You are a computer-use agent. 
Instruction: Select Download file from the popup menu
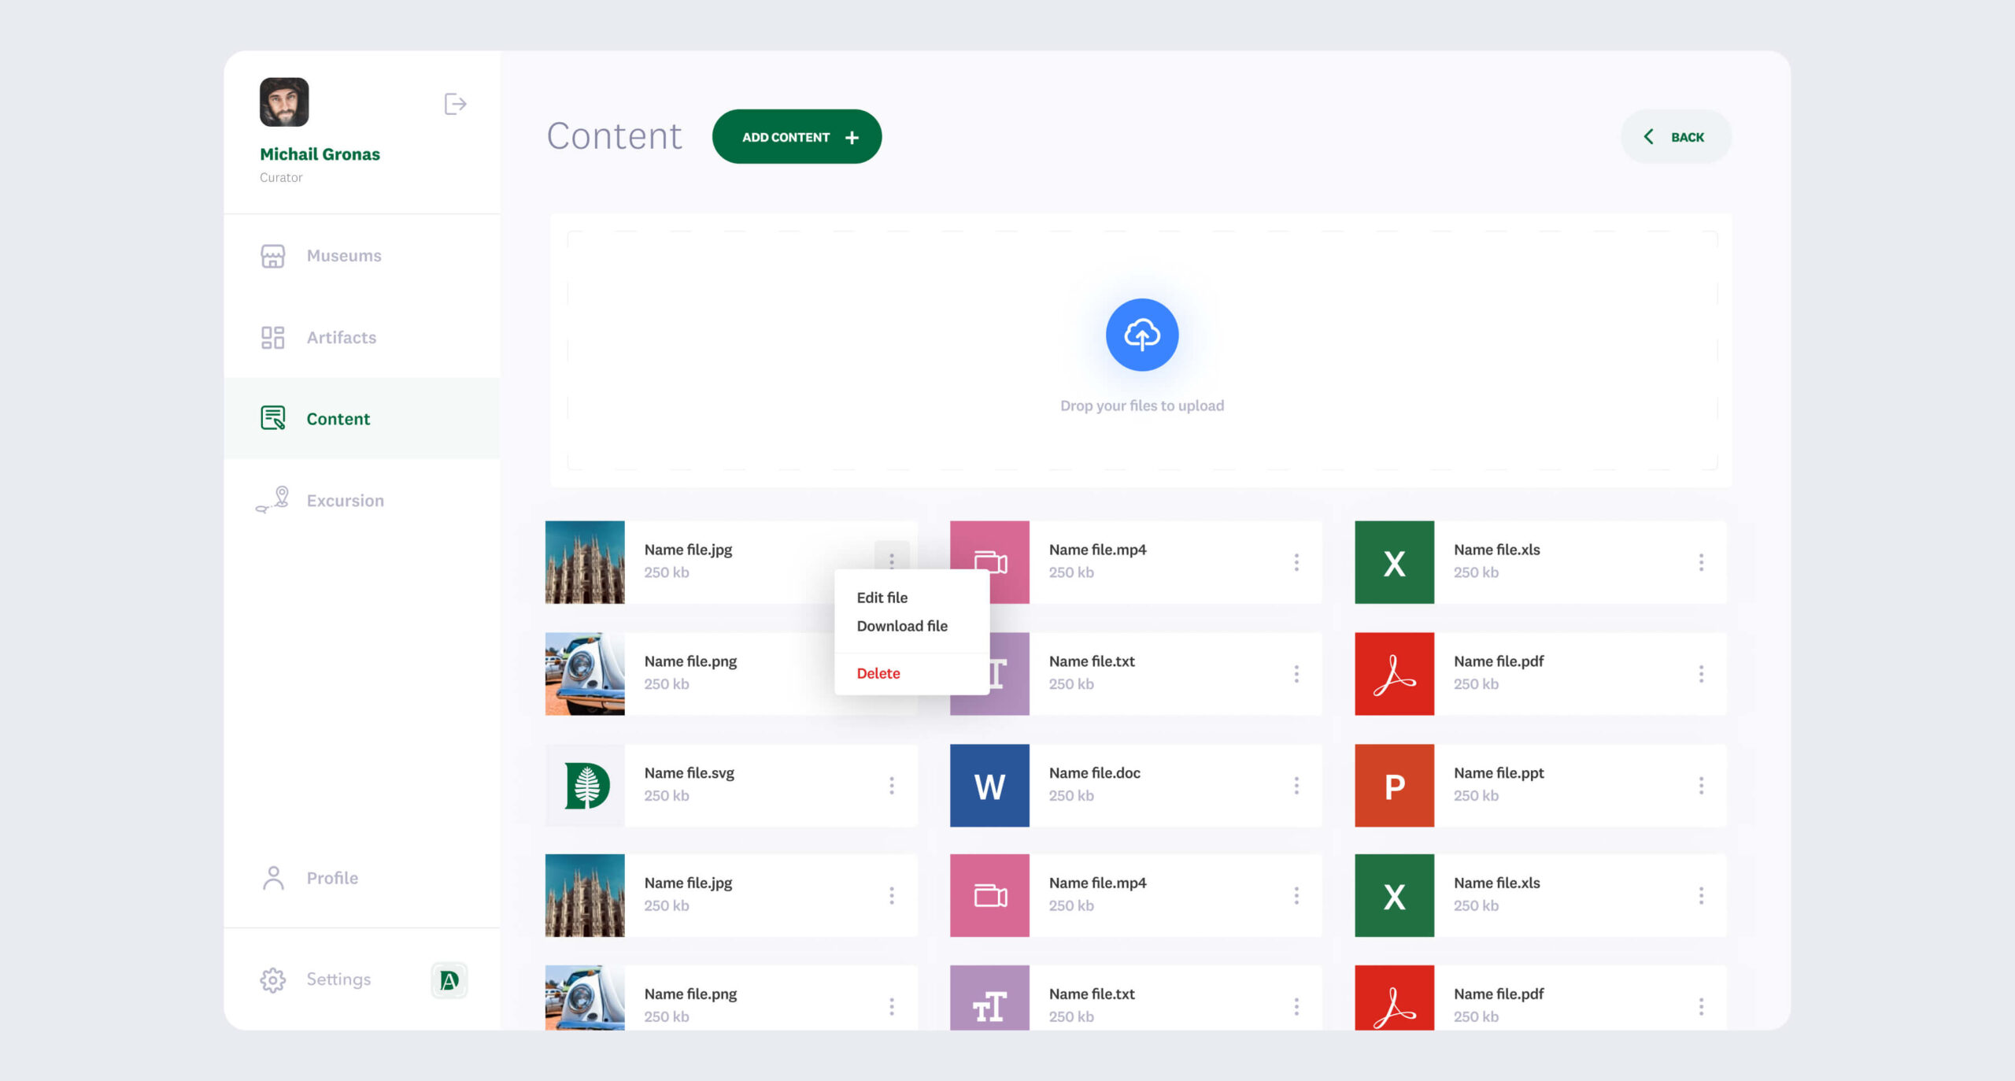pos(902,626)
